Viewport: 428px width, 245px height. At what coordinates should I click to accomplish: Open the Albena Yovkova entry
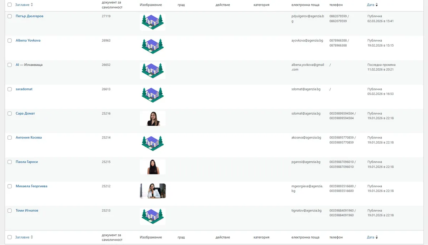tap(28, 41)
